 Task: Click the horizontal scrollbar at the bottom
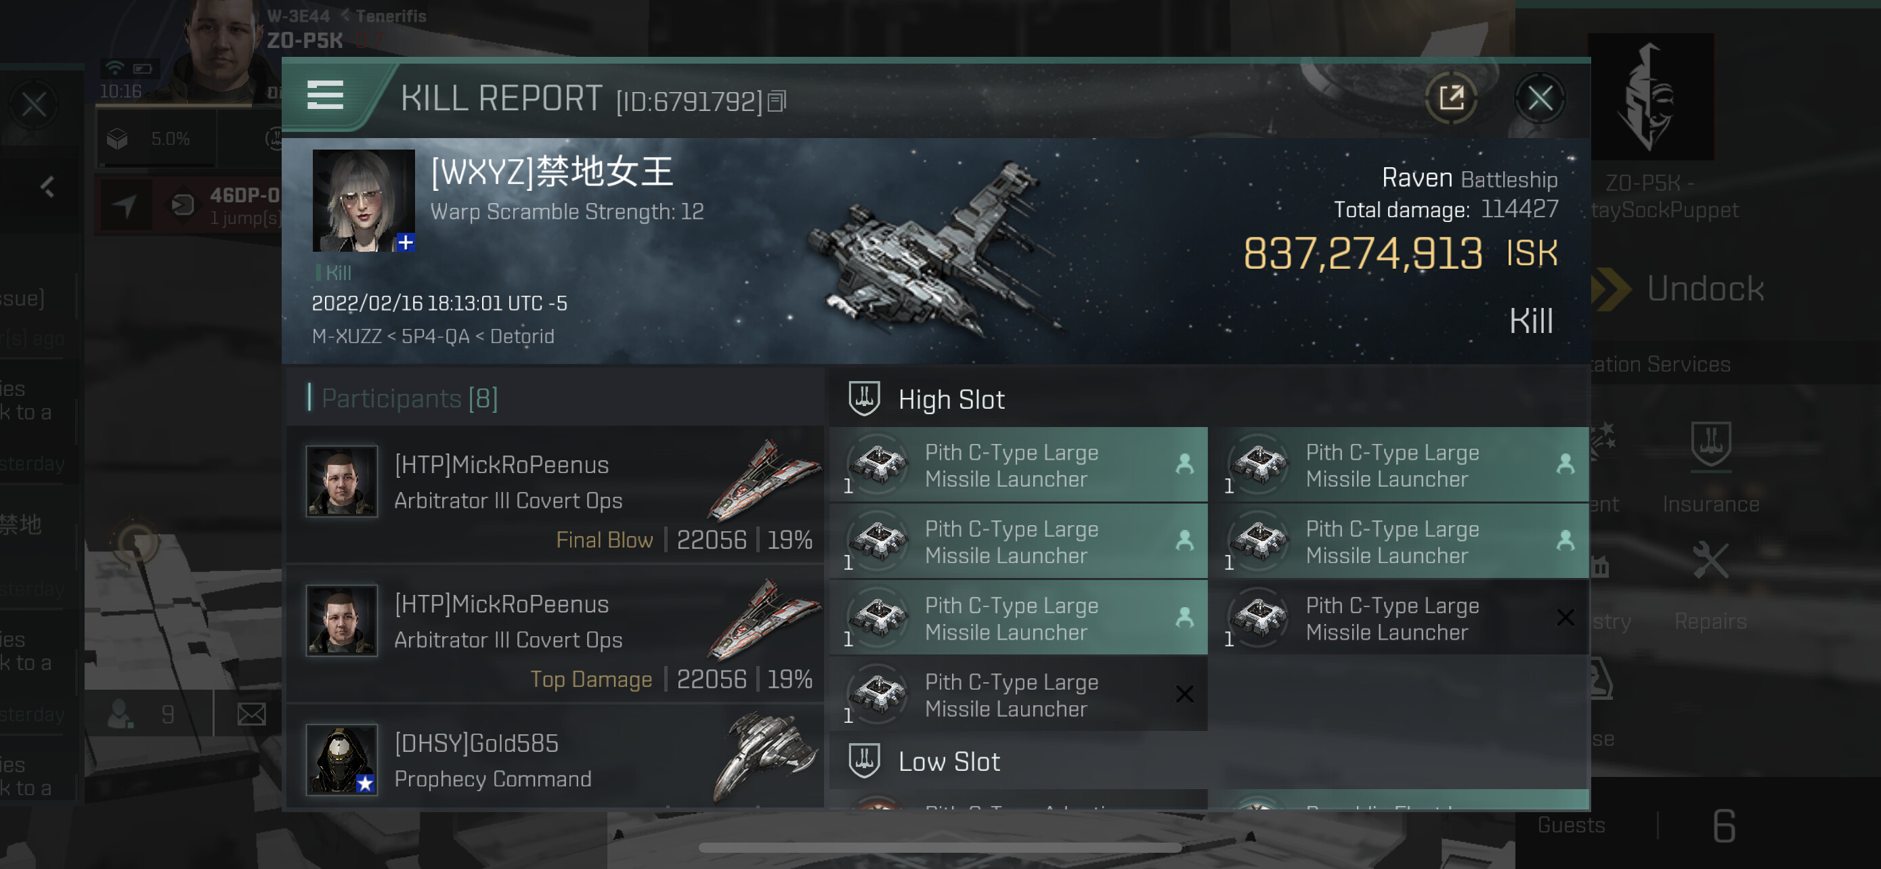940,848
